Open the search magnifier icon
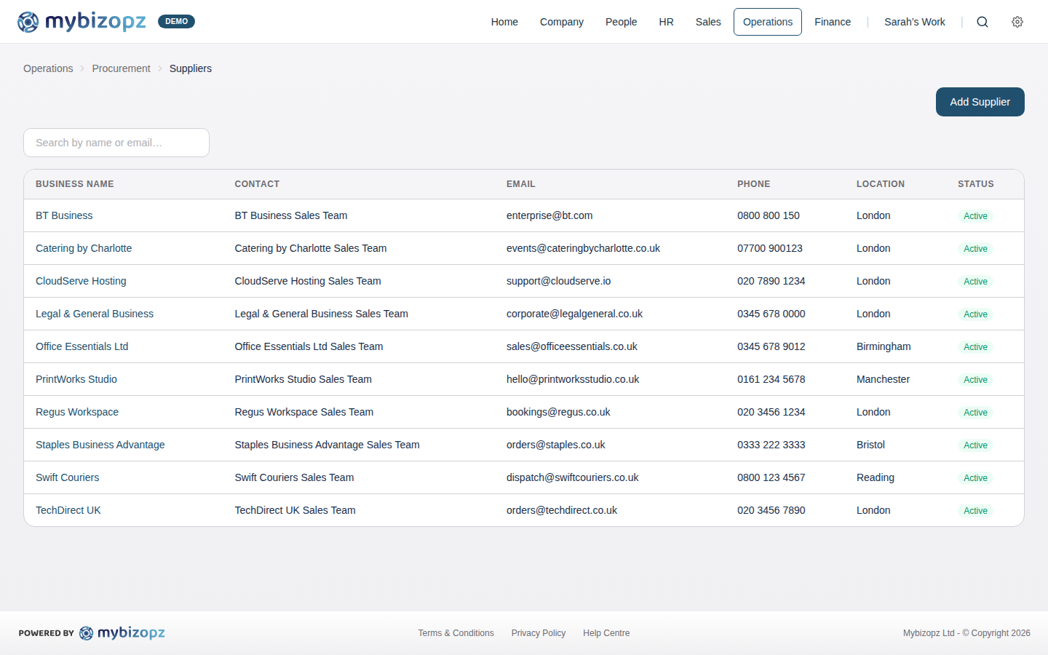1048x655 pixels. (x=982, y=22)
